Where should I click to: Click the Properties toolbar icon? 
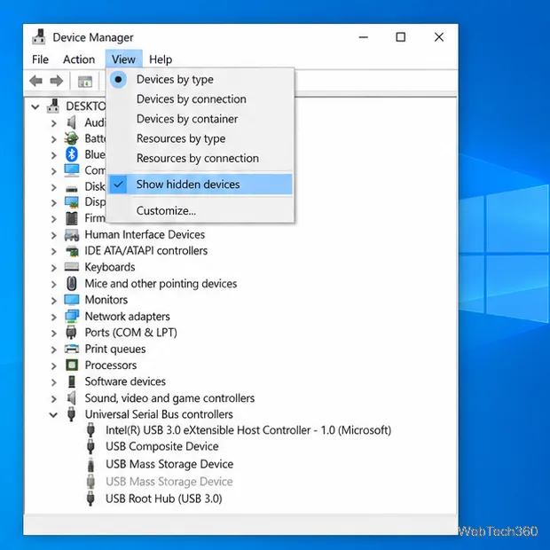(85, 82)
